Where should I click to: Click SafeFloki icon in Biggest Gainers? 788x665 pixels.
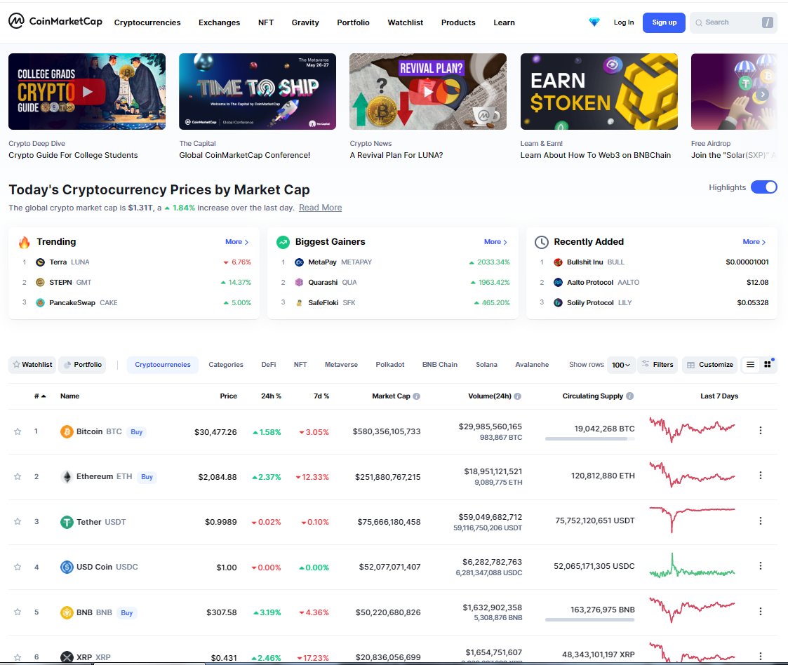[x=299, y=302]
